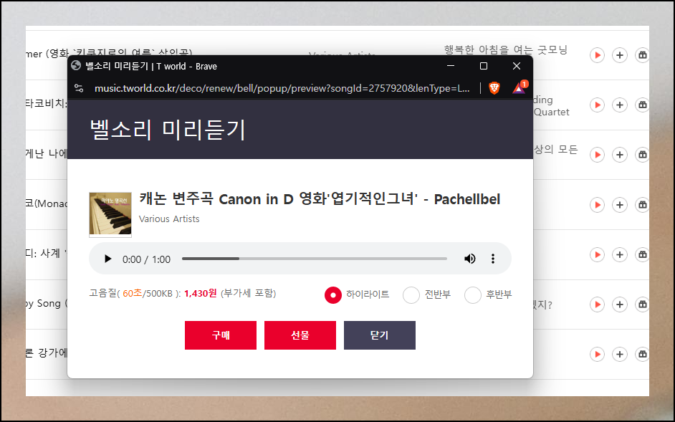This screenshot has height=422, width=675.
Task: Click the piano album cover thumbnail
Action: 110,214
